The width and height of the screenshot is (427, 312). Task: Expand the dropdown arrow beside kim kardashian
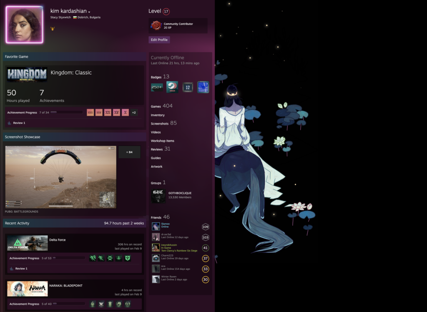coord(89,12)
